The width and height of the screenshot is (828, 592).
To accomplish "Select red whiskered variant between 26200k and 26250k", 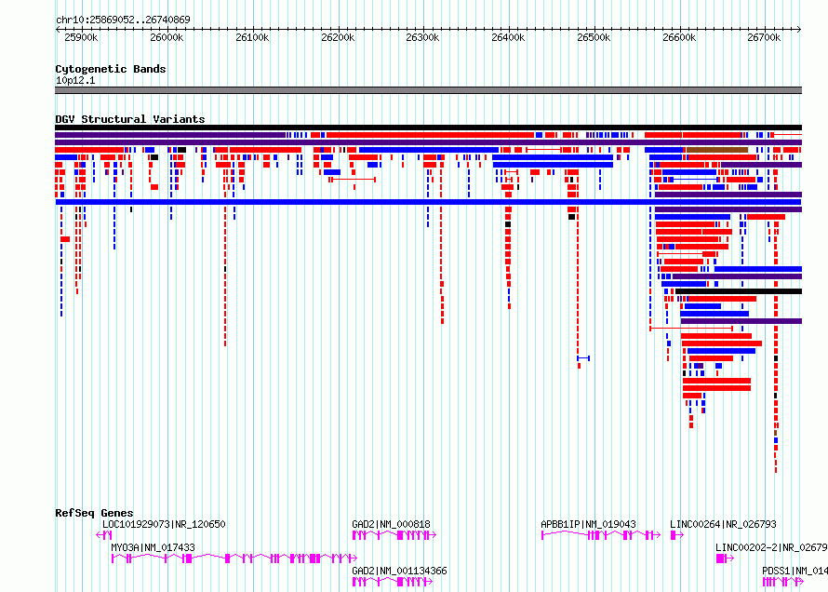I will (x=353, y=180).
